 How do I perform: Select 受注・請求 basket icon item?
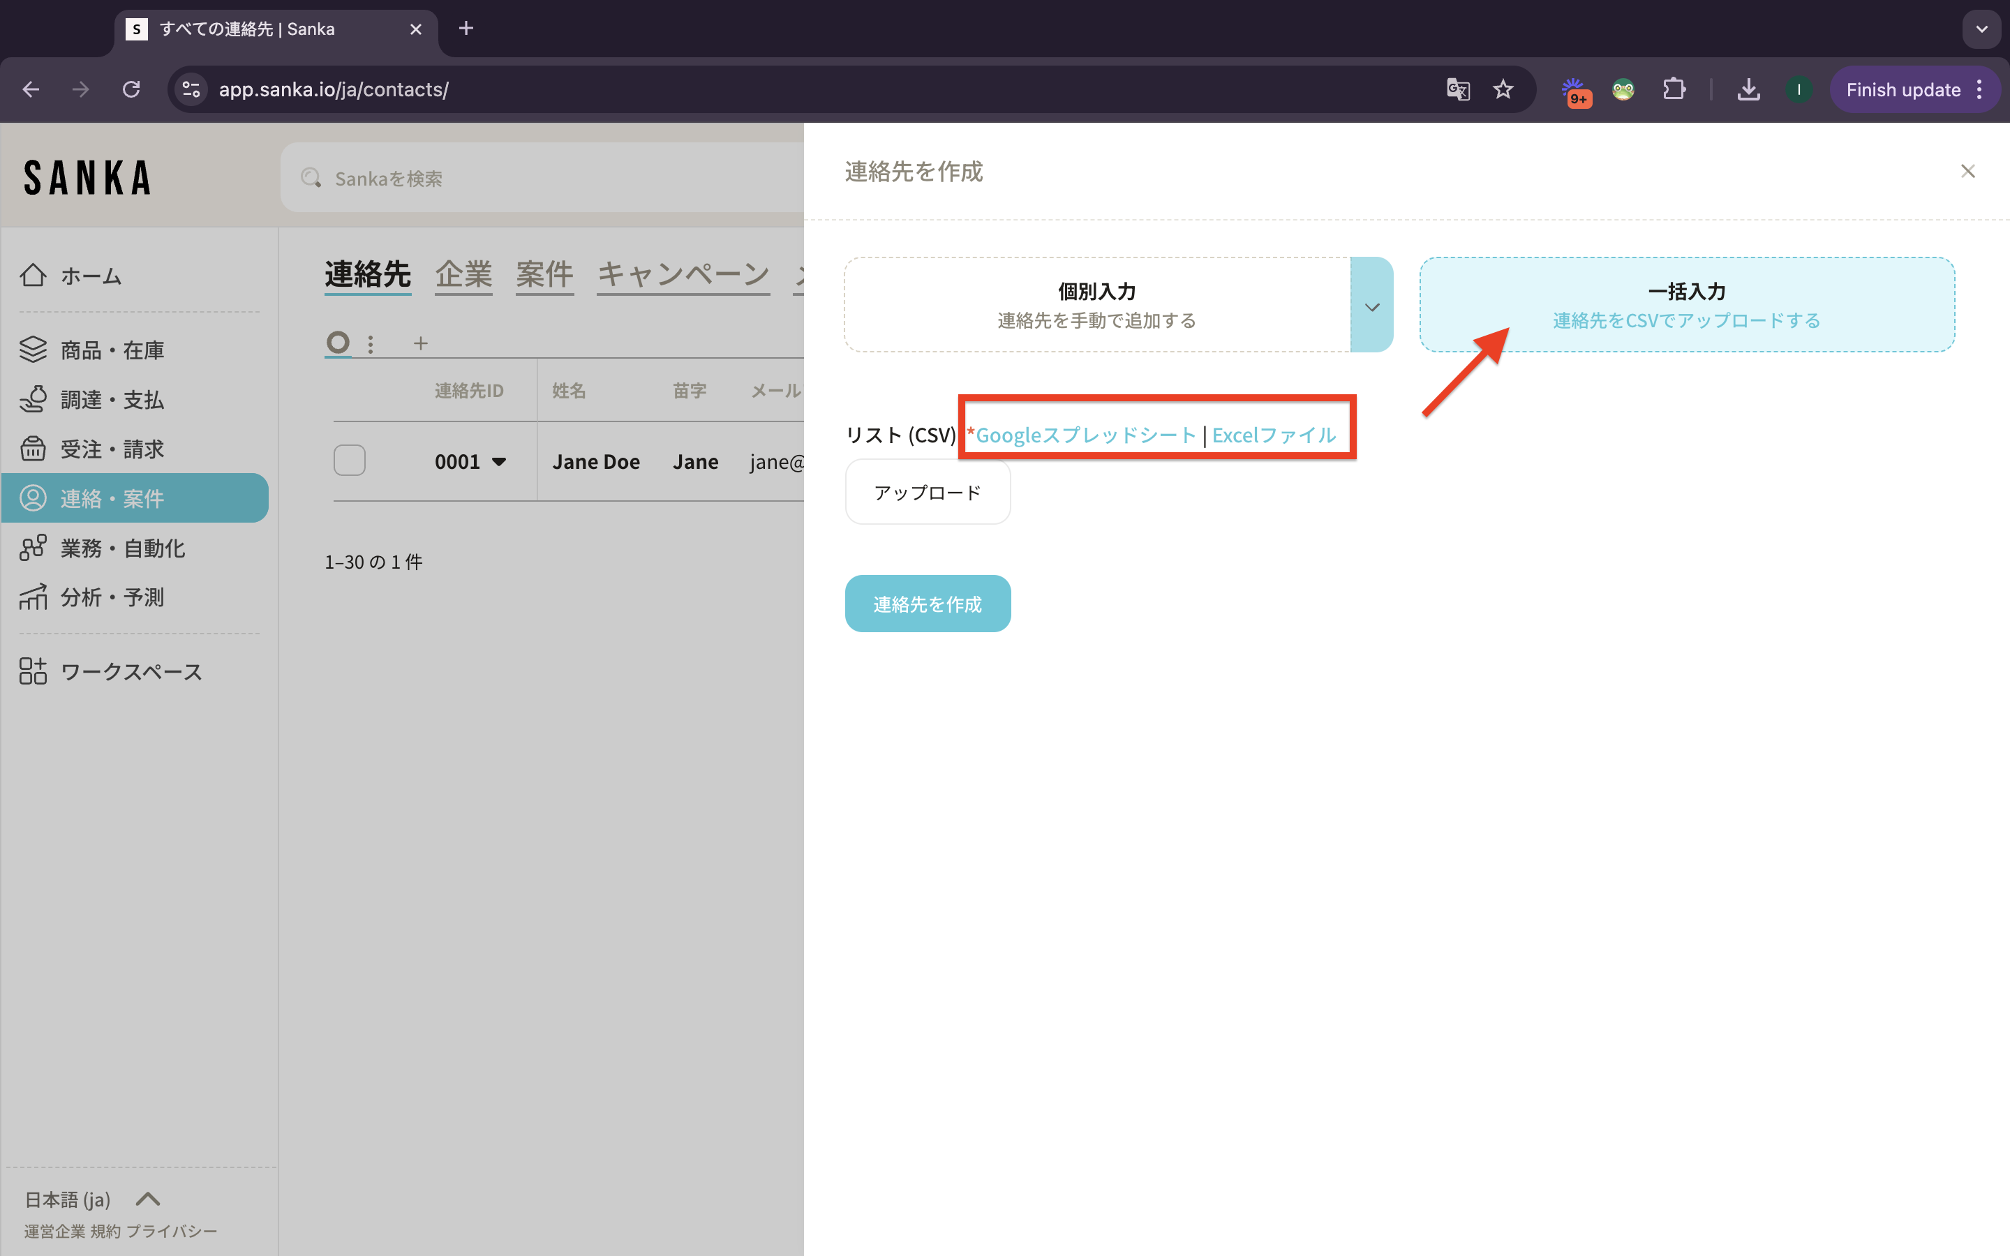click(33, 449)
